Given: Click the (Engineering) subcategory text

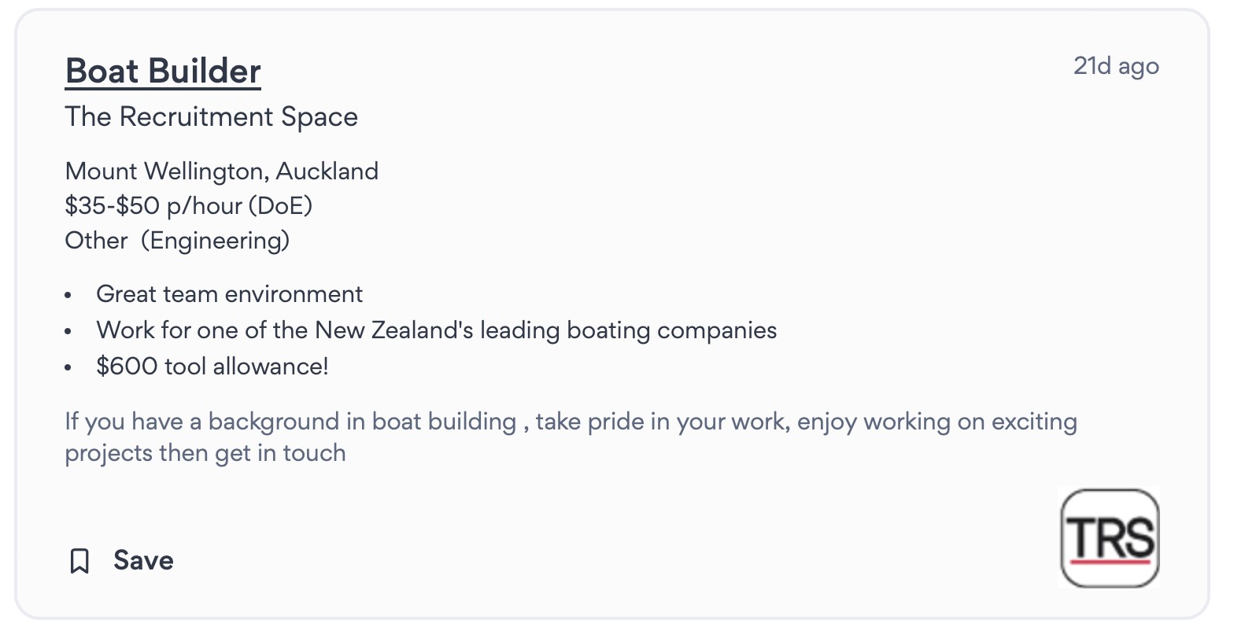Looking at the screenshot, I should tap(215, 240).
